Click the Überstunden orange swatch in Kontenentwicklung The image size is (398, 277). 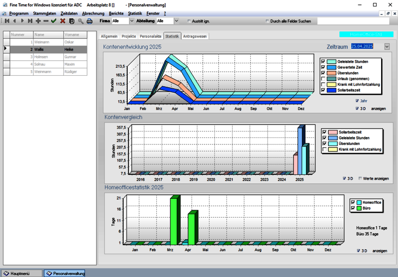click(331, 73)
